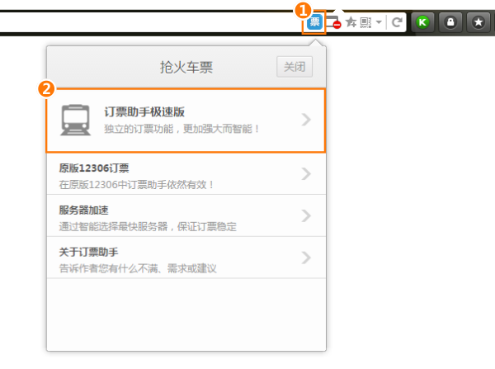This screenshot has height=369, width=495.
Task: Open 服务器加速 menu entry
Action: tap(186, 215)
